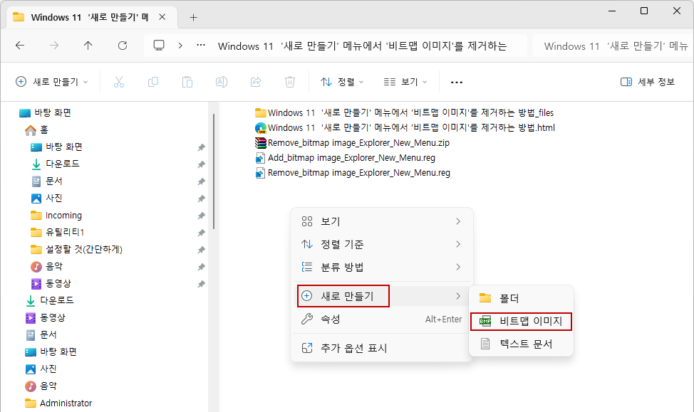Click the Copy icon in toolbar
This screenshot has height=412, width=694.
click(153, 82)
